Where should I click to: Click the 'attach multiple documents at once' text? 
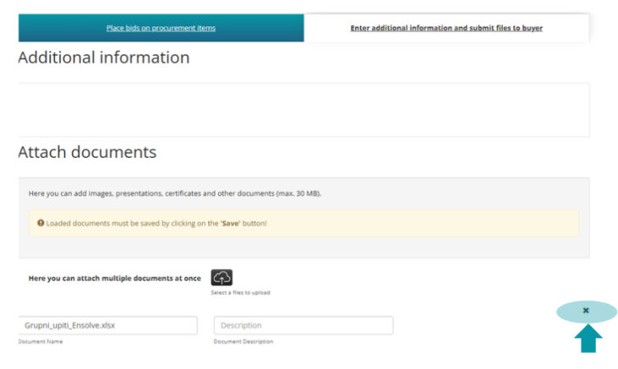click(x=115, y=277)
